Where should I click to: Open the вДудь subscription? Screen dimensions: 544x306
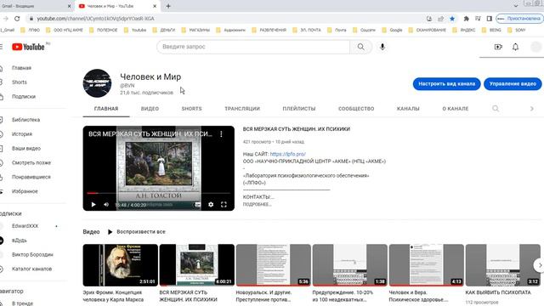pyautogui.click(x=19, y=241)
